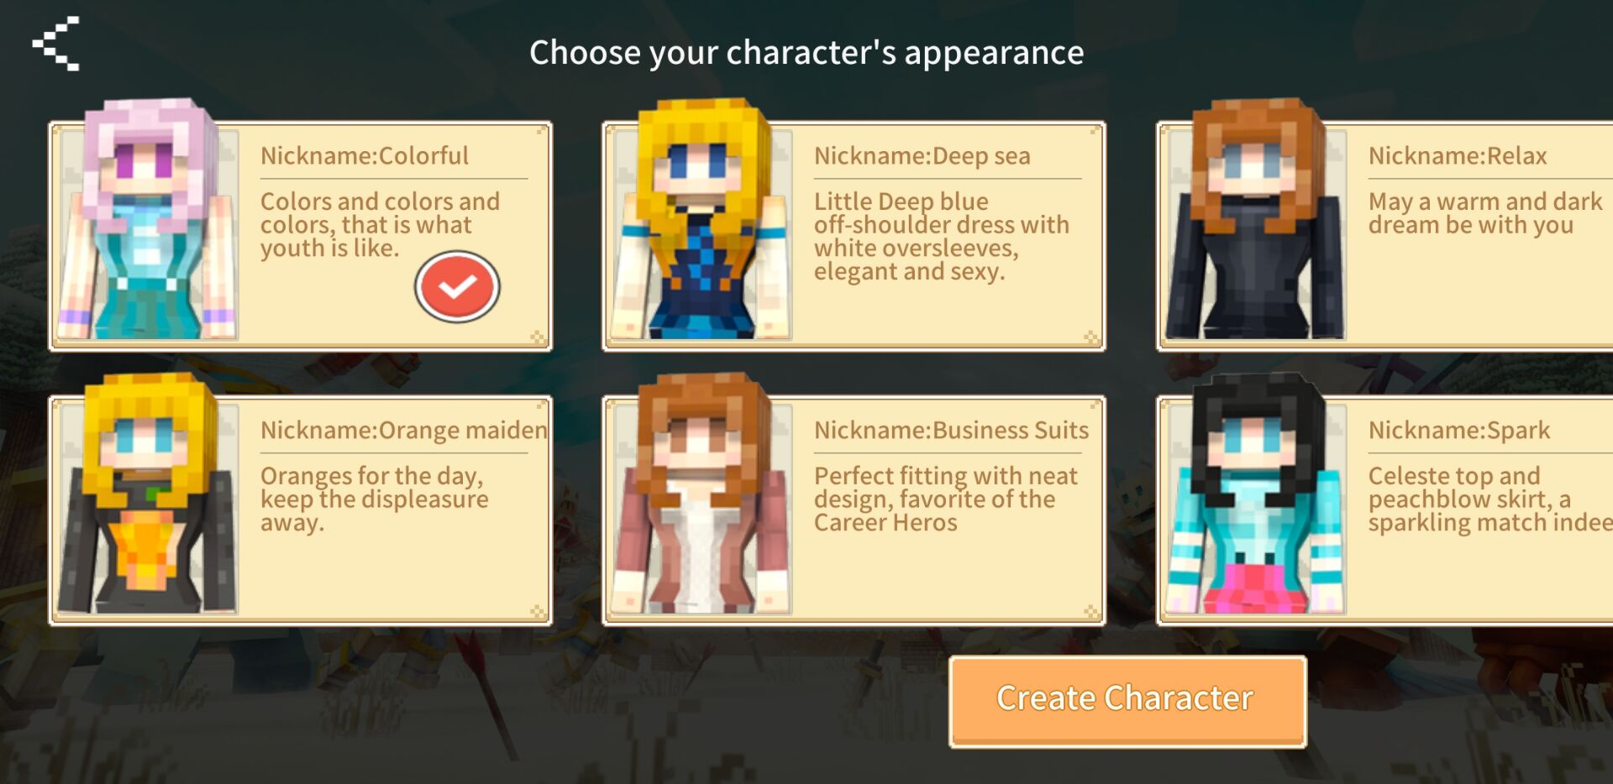Tap the Nickname:Business Suits label
The image size is (1613, 784).
point(951,430)
